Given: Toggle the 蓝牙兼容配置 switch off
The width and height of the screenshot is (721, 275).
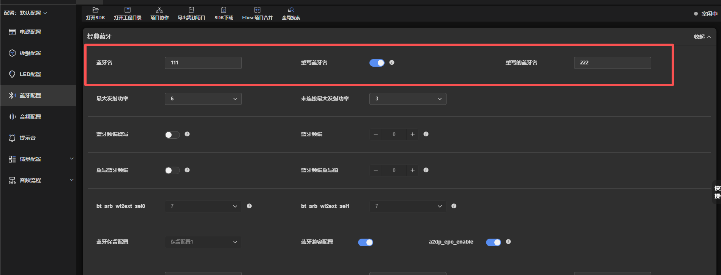Looking at the screenshot, I should point(366,242).
